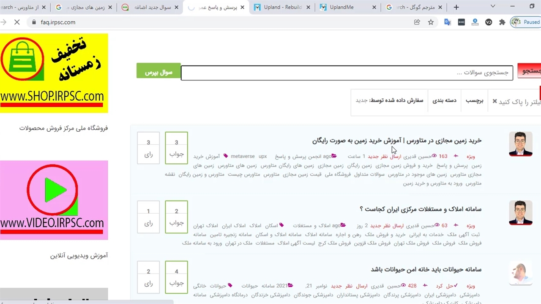Click the Google Translate extension icon
Image resolution: width=541 pixels, height=304 pixels.
pyautogui.click(x=448, y=22)
